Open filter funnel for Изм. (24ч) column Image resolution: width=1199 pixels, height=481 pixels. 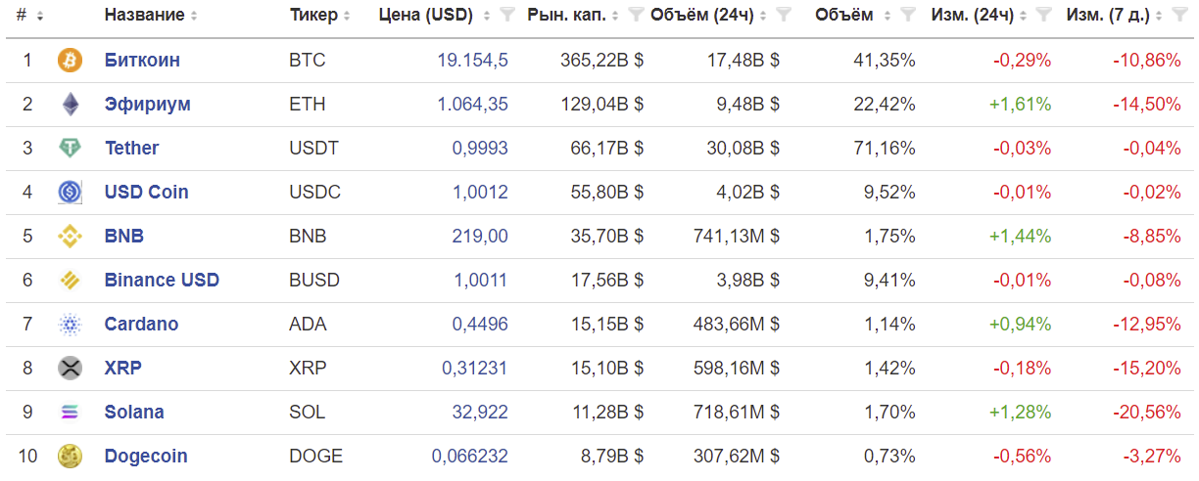click(x=1044, y=16)
